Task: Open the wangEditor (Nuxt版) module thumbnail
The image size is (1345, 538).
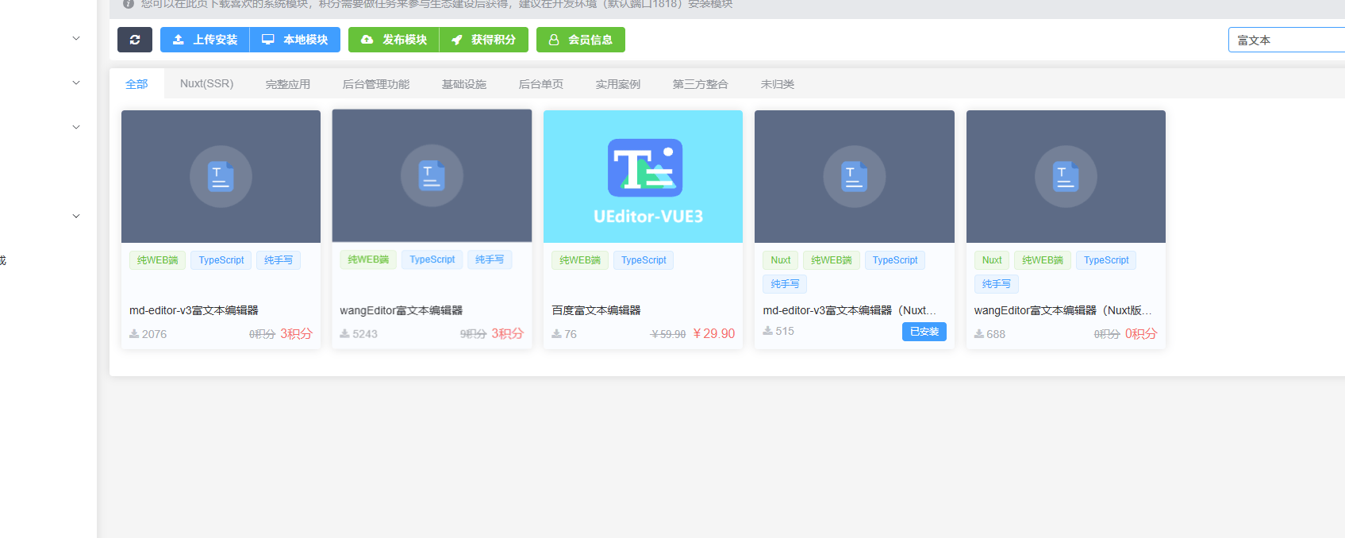Action: [1066, 176]
